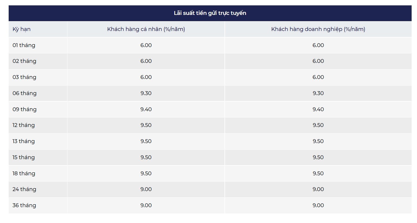Select the '09 tháng' term cell
The height and width of the screenshot is (223, 417).
tap(24, 109)
